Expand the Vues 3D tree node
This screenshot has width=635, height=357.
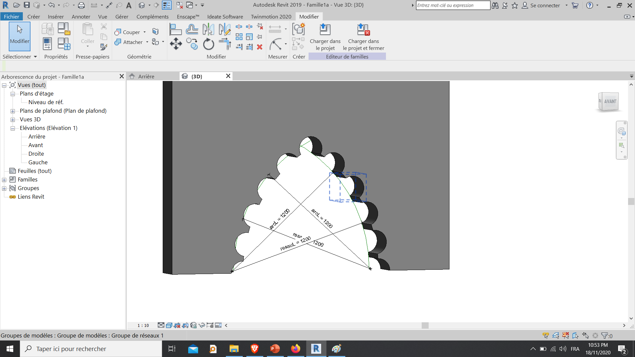point(13,119)
